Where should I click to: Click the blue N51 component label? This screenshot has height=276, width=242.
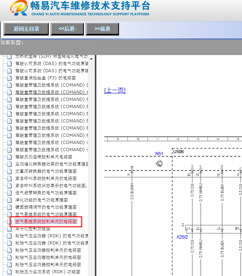(x=159, y=154)
